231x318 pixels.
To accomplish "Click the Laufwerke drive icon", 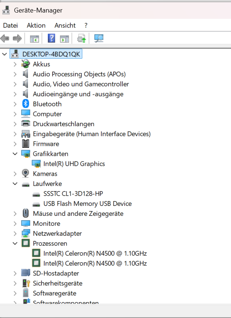I will pos(26,184).
